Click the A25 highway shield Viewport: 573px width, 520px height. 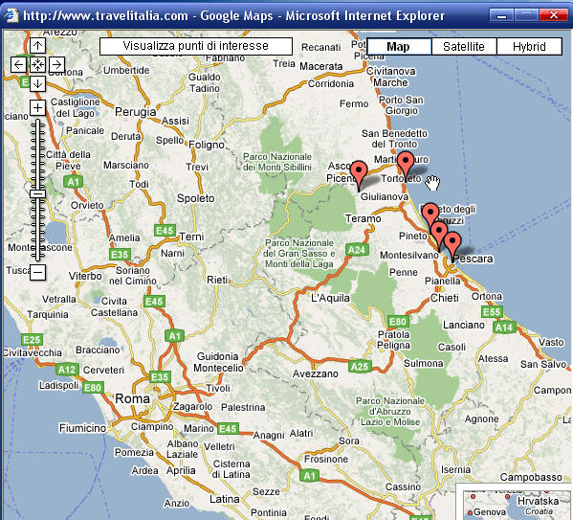(x=360, y=367)
